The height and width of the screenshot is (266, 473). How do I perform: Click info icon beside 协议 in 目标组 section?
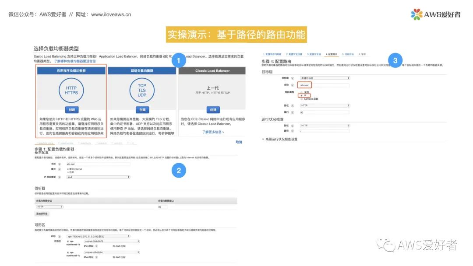point(292,105)
